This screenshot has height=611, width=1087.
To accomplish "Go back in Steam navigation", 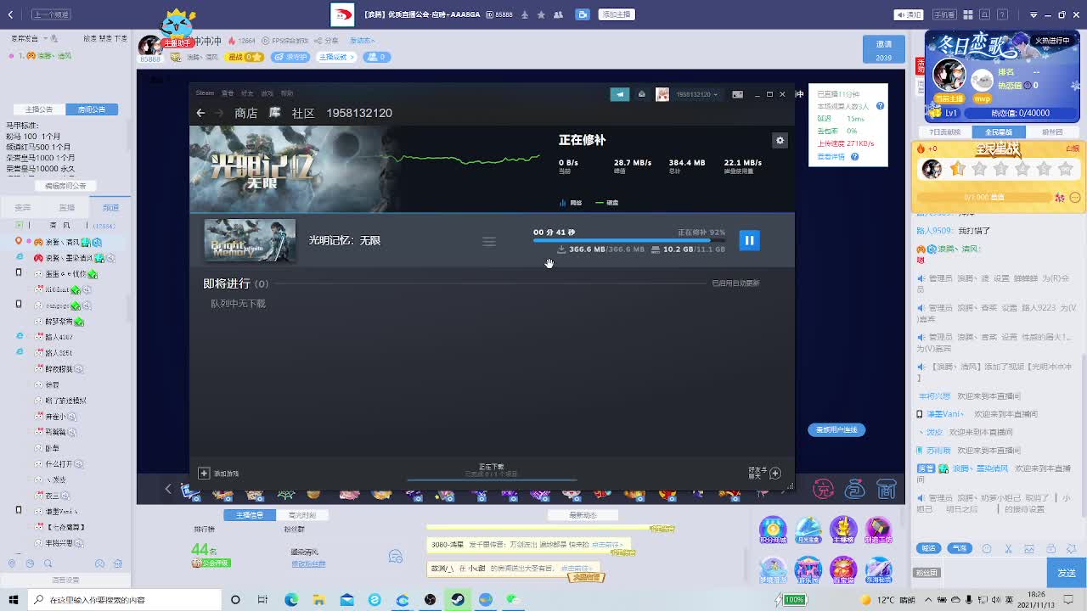I will click(x=200, y=113).
